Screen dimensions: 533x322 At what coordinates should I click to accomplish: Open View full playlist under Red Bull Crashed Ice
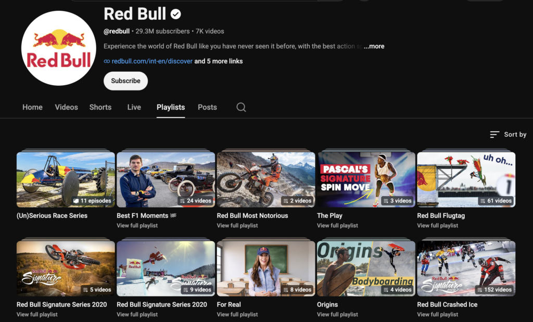tap(437, 315)
